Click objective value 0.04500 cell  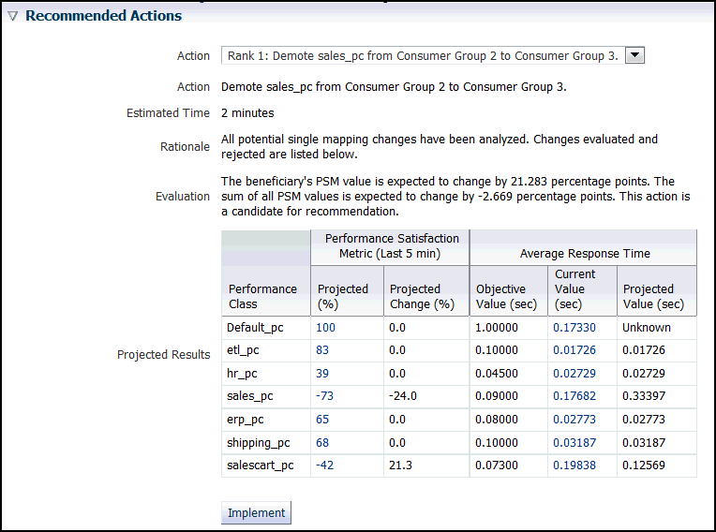509,374
